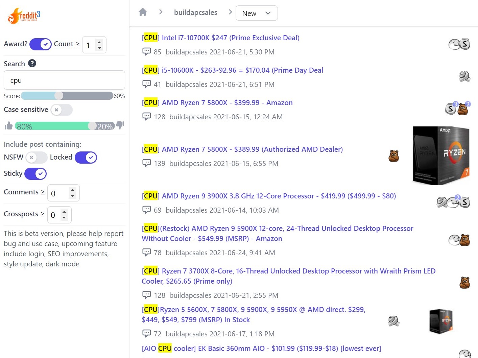Open EK Basic 360mm AIO cooler link
The height and width of the screenshot is (358, 478).
(261, 348)
